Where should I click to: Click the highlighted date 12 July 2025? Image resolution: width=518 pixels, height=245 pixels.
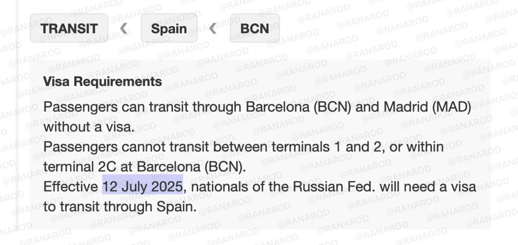point(142,187)
